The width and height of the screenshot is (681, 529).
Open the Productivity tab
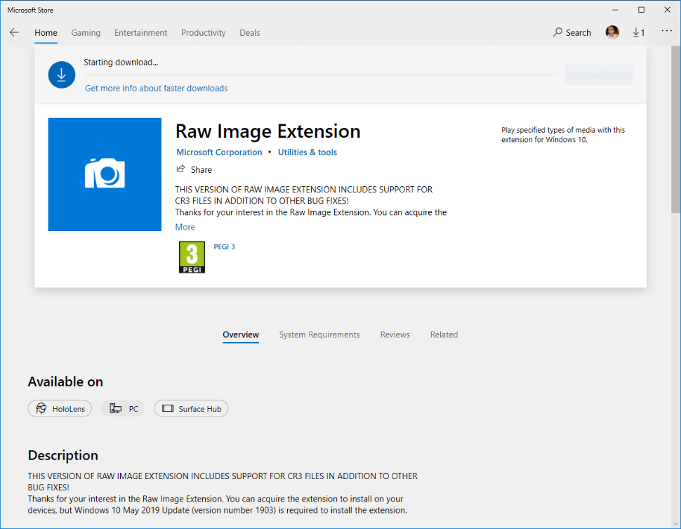[204, 32]
